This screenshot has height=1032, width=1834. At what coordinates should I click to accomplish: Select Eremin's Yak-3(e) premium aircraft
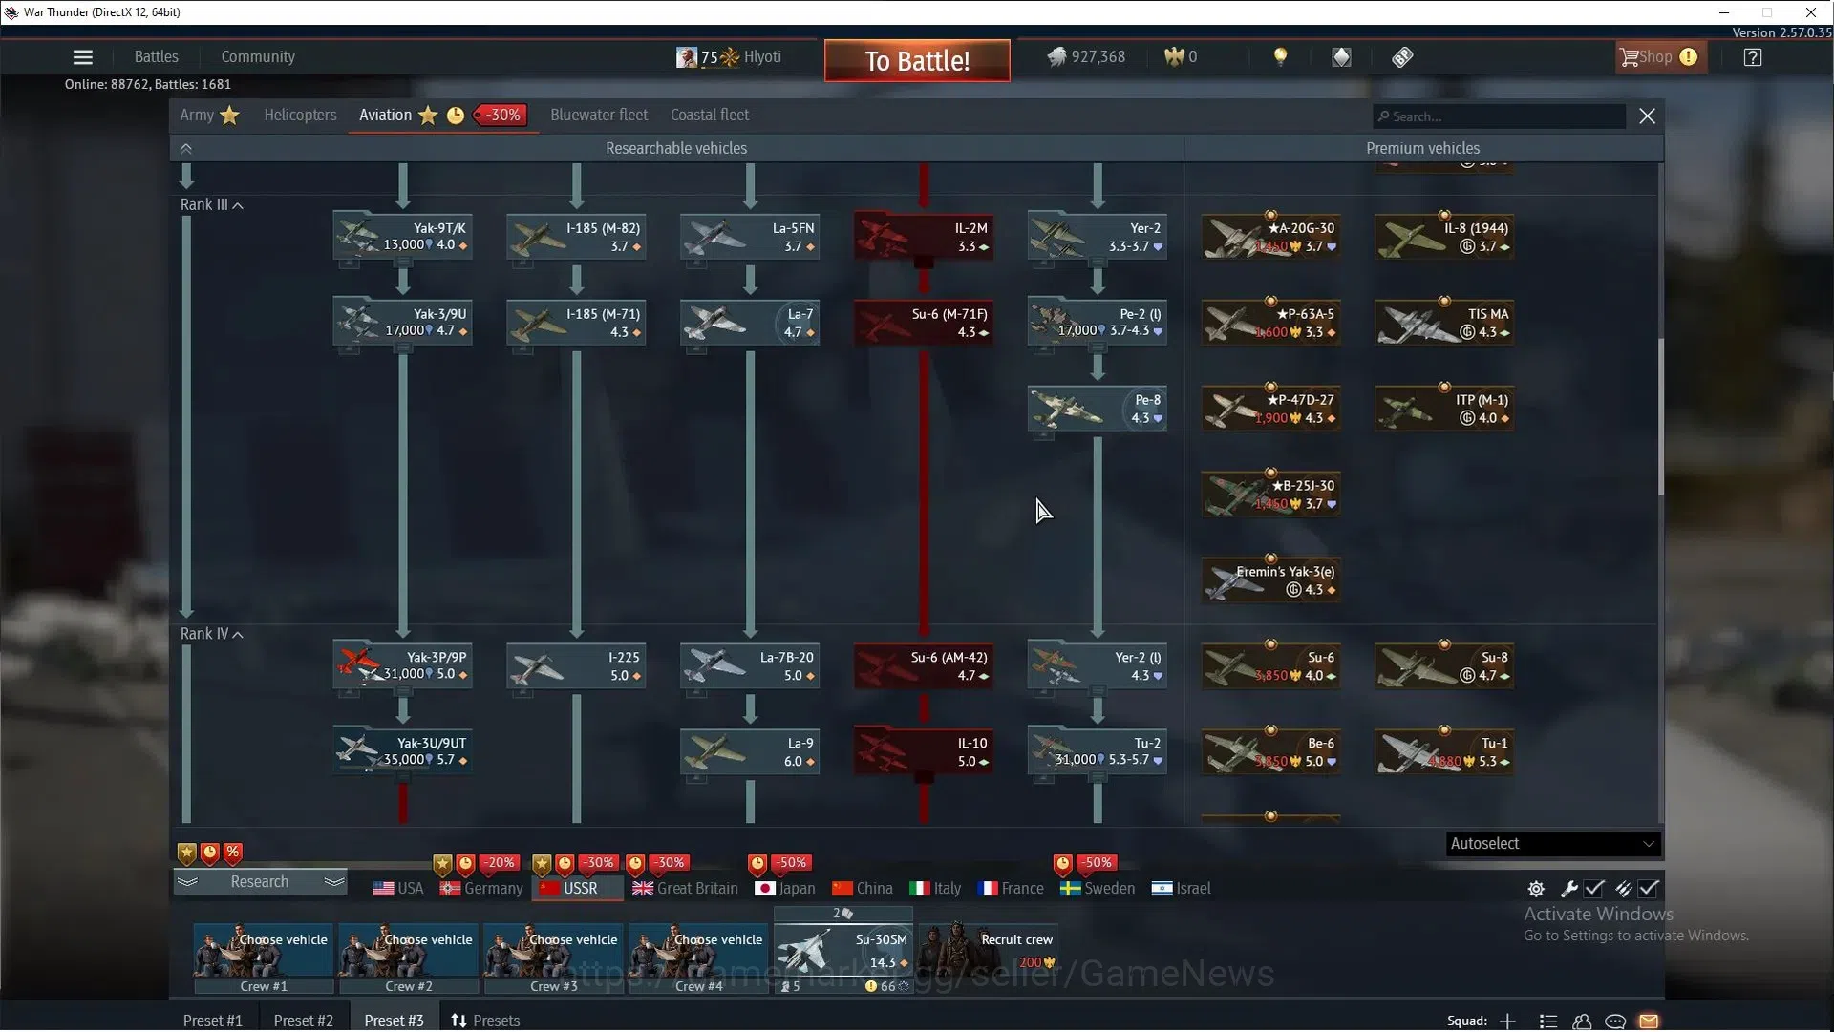click(x=1271, y=580)
